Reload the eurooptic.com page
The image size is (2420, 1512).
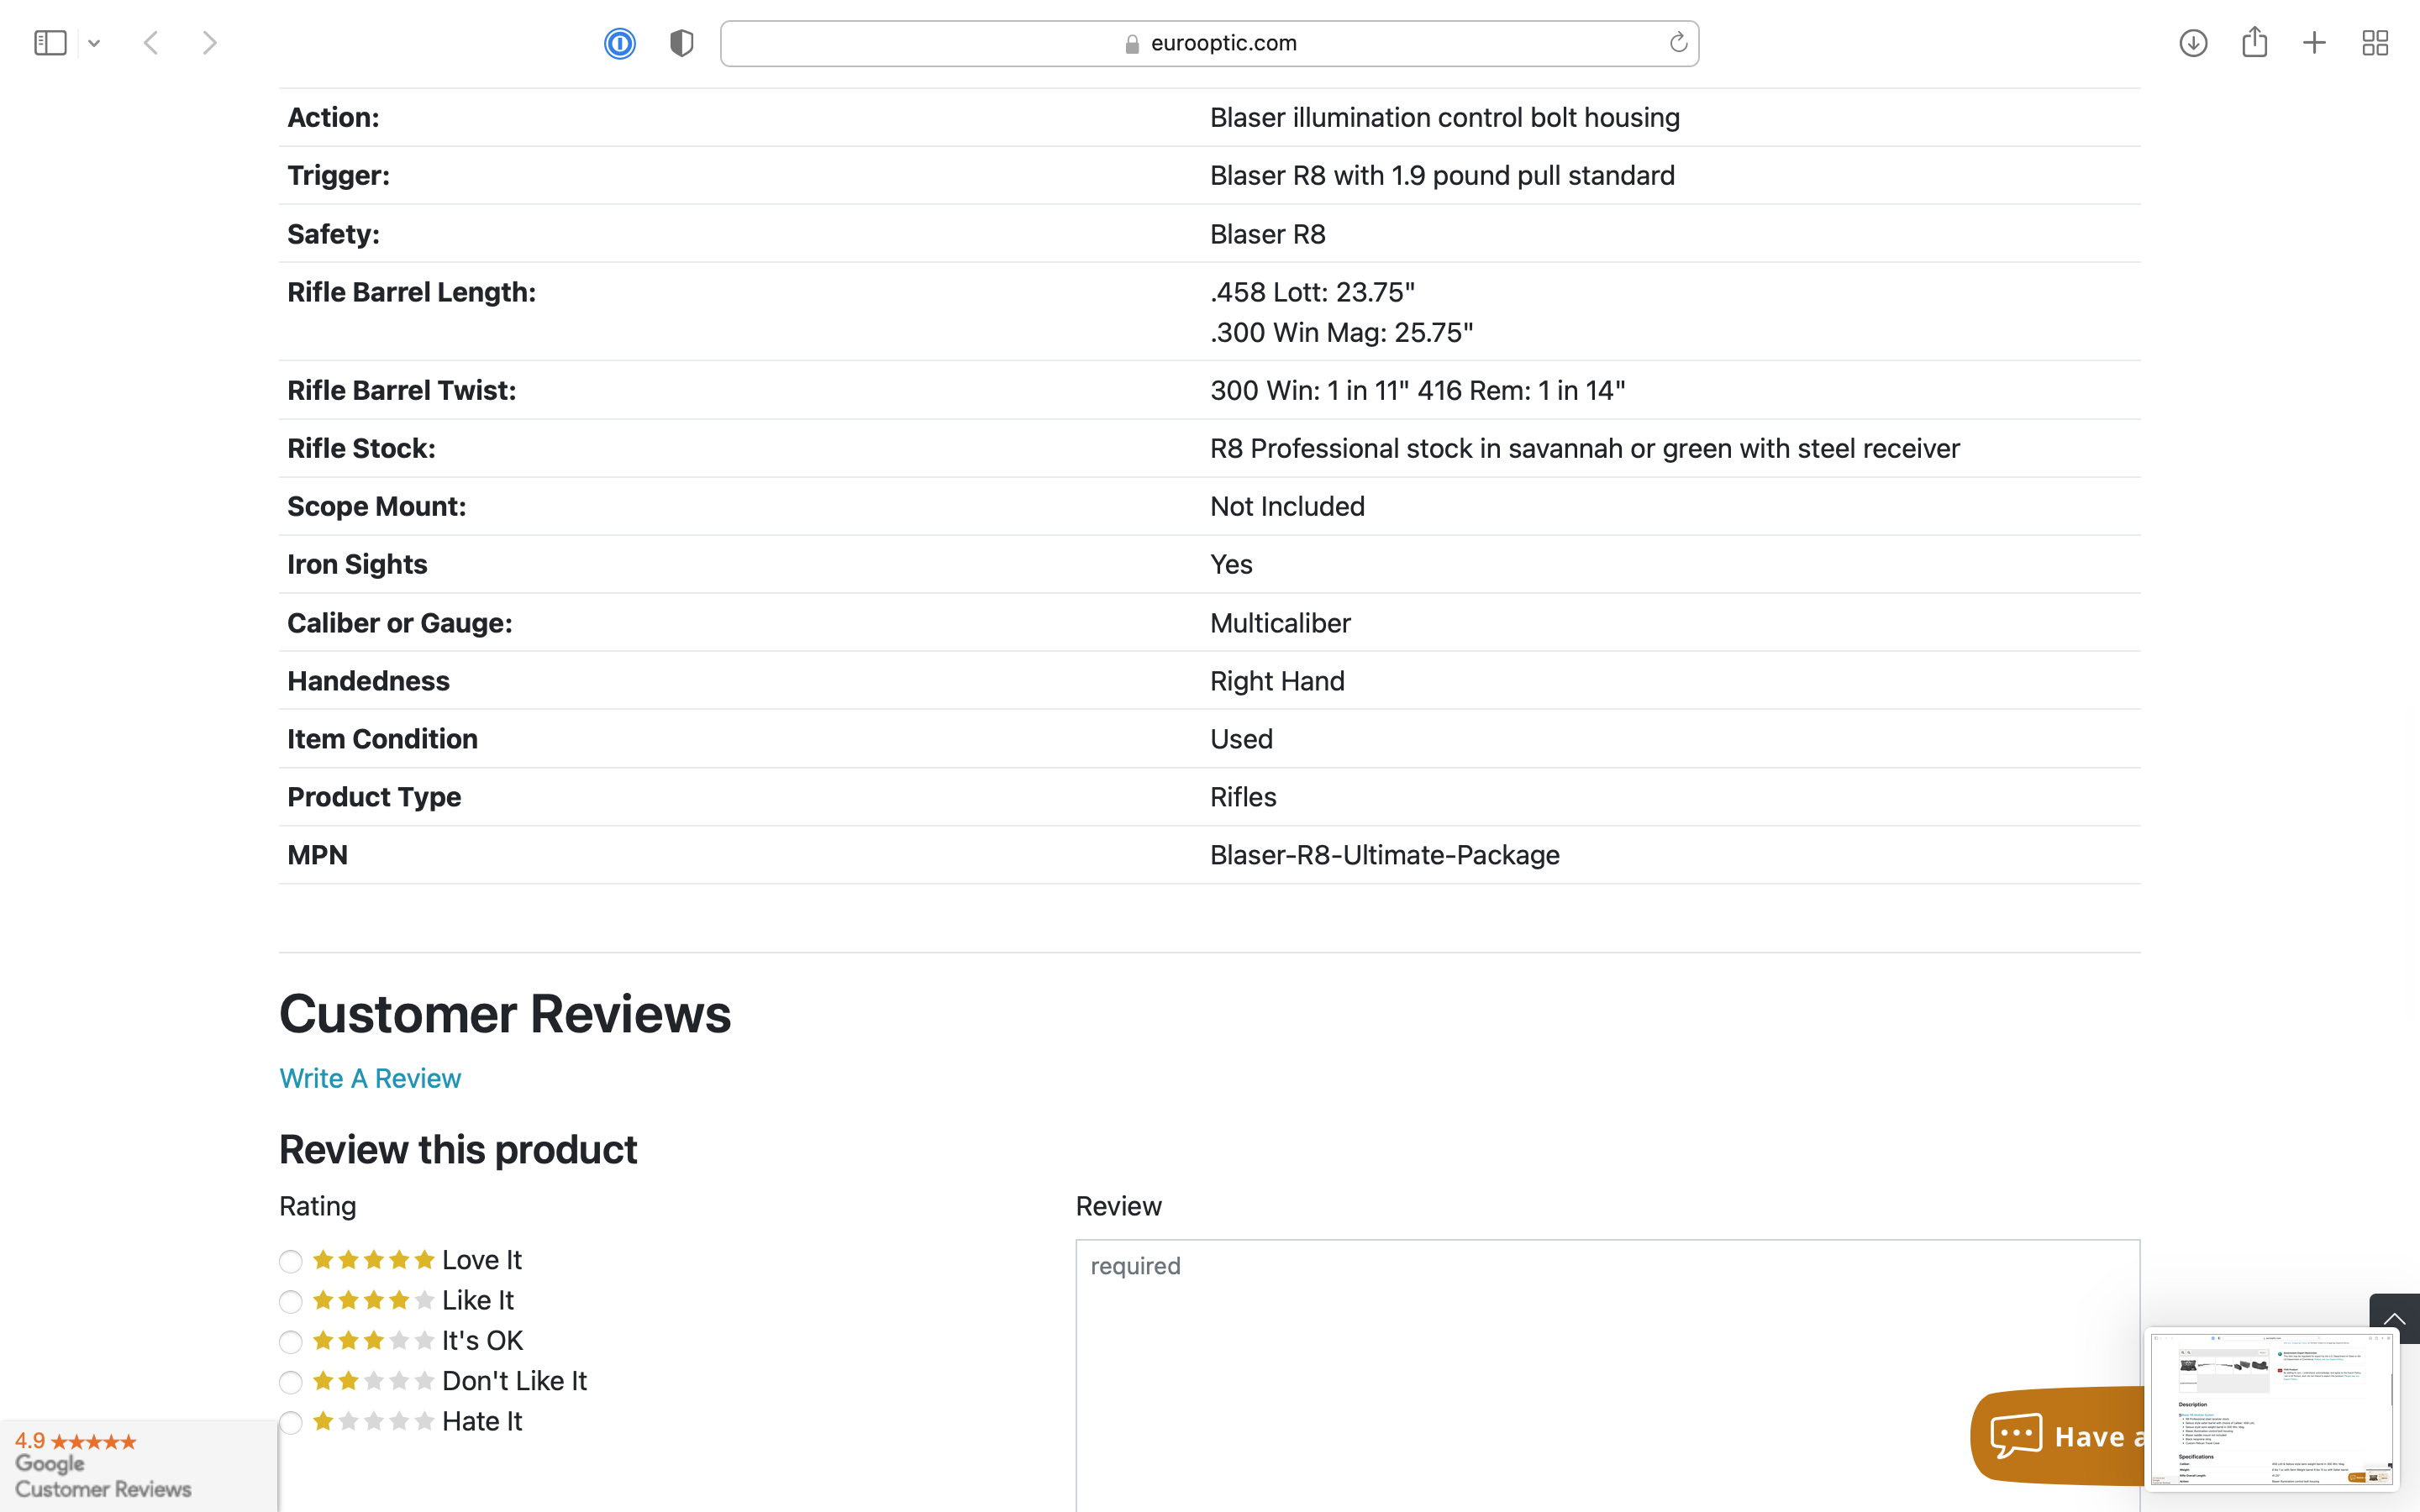(x=1678, y=43)
